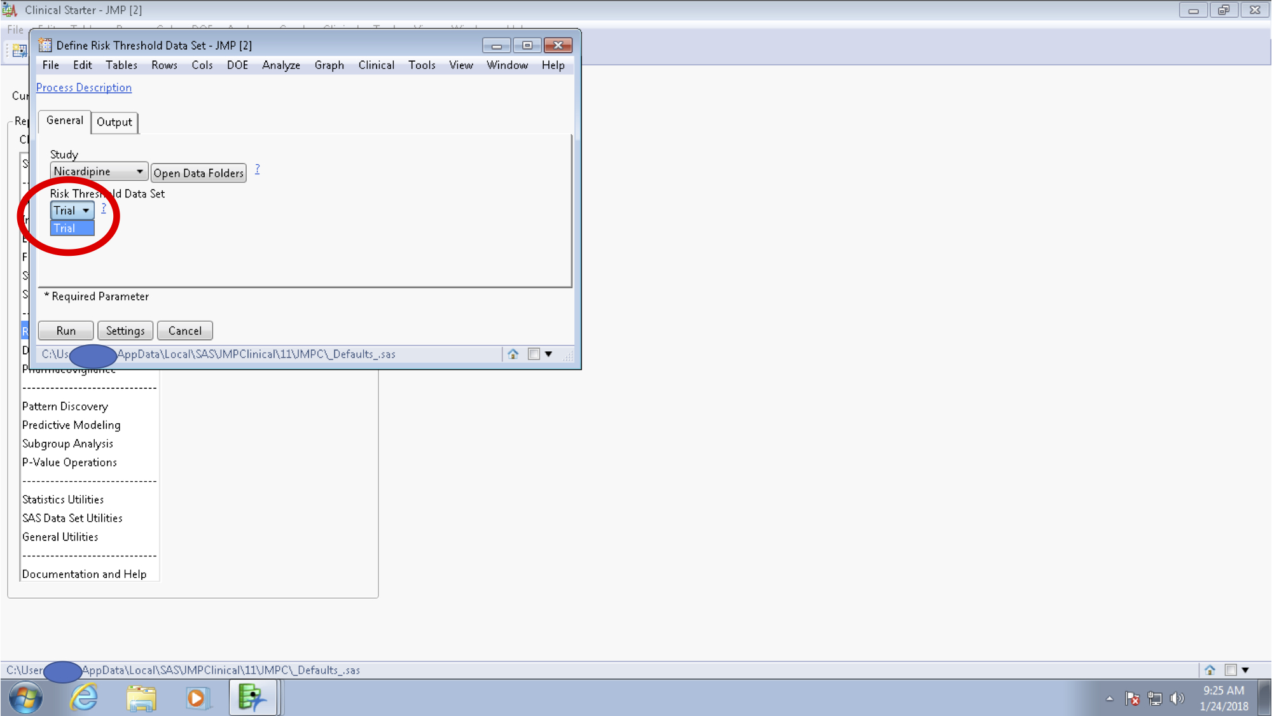Screen dimensions: 1272x716
Task: Expand arrow menu in dialog status bar
Action: tap(548, 354)
